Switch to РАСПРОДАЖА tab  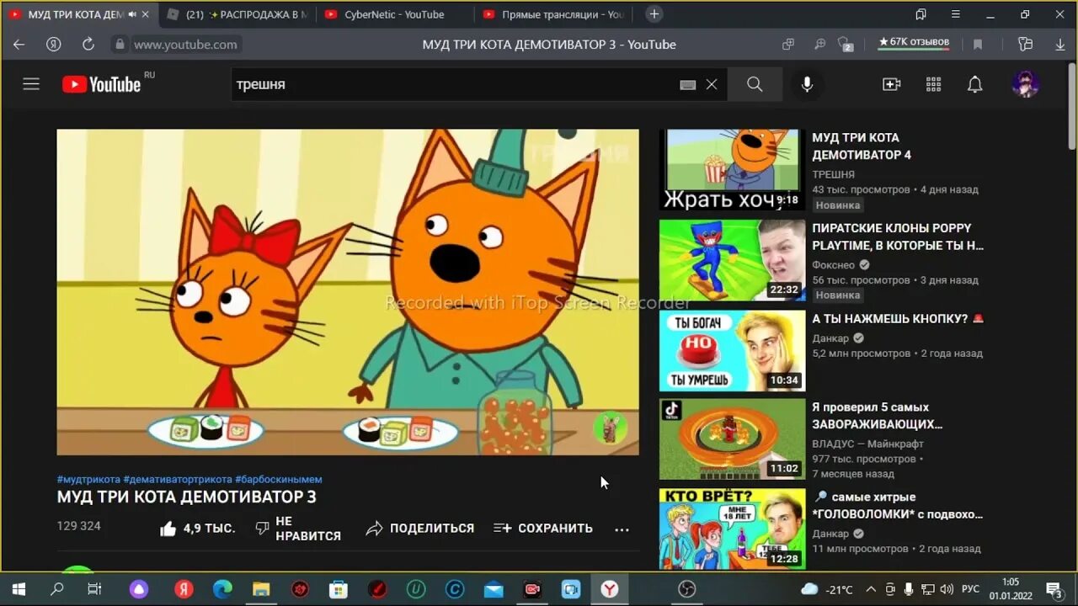pos(237,14)
